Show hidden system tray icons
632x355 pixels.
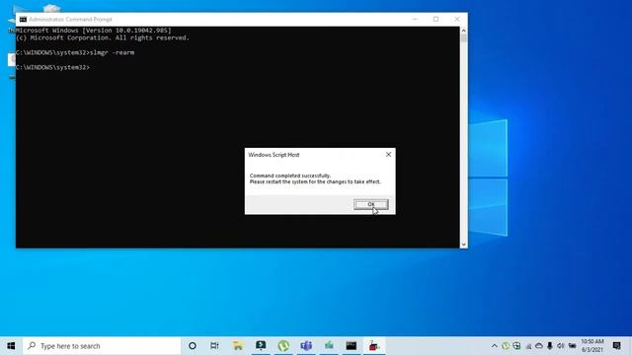point(494,346)
